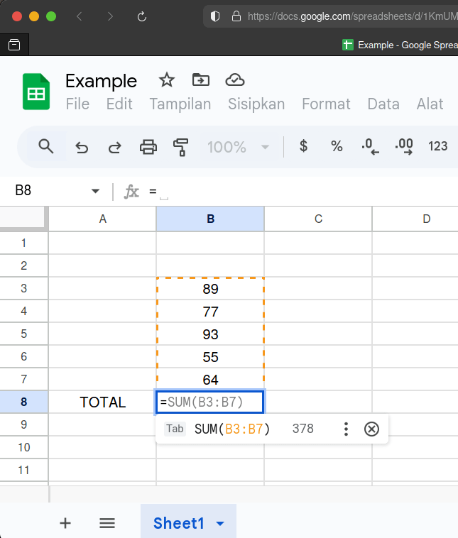The width and height of the screenshot is (458, 538).
Task: Apply currency format with dollar icon
Action: coord(303,146)
